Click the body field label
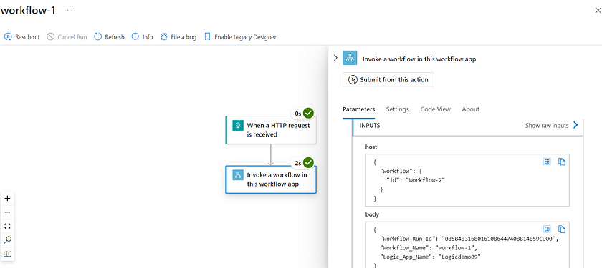 [372, 214]
